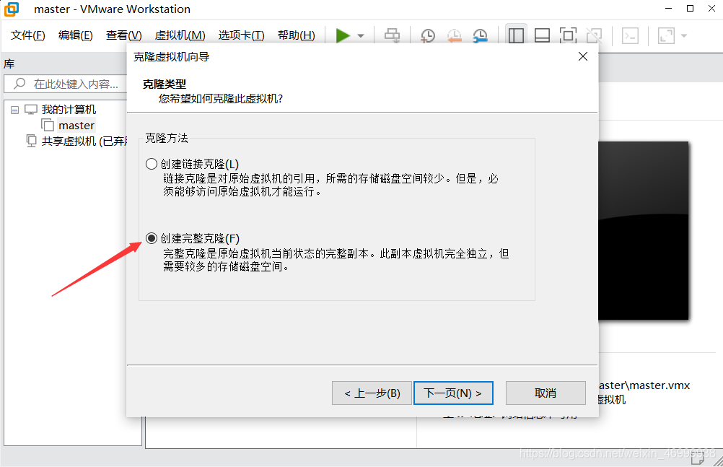This screenshot has height=467, width=723.
Task: Open the 编辑(E) menu
Action: [76, 35]
